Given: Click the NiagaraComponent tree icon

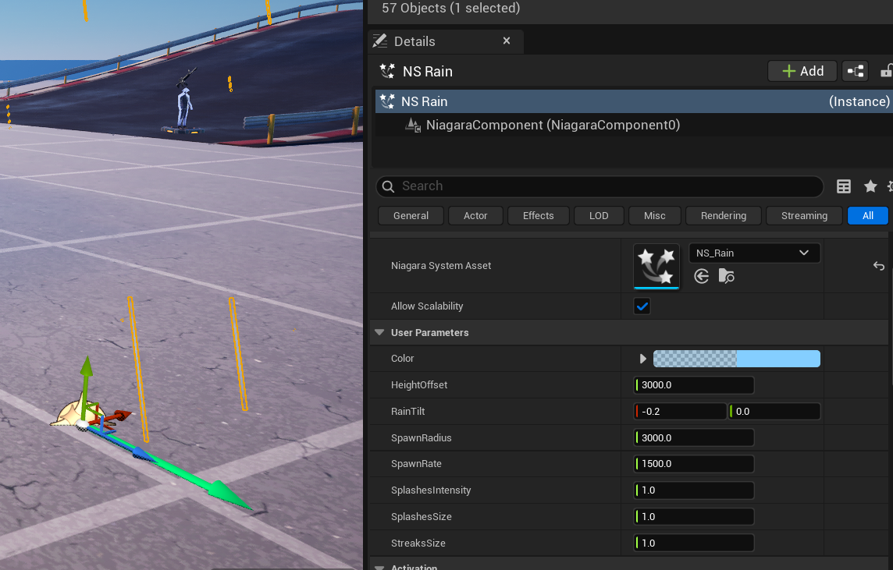Looking at the screenshot, I should point(412,125).
